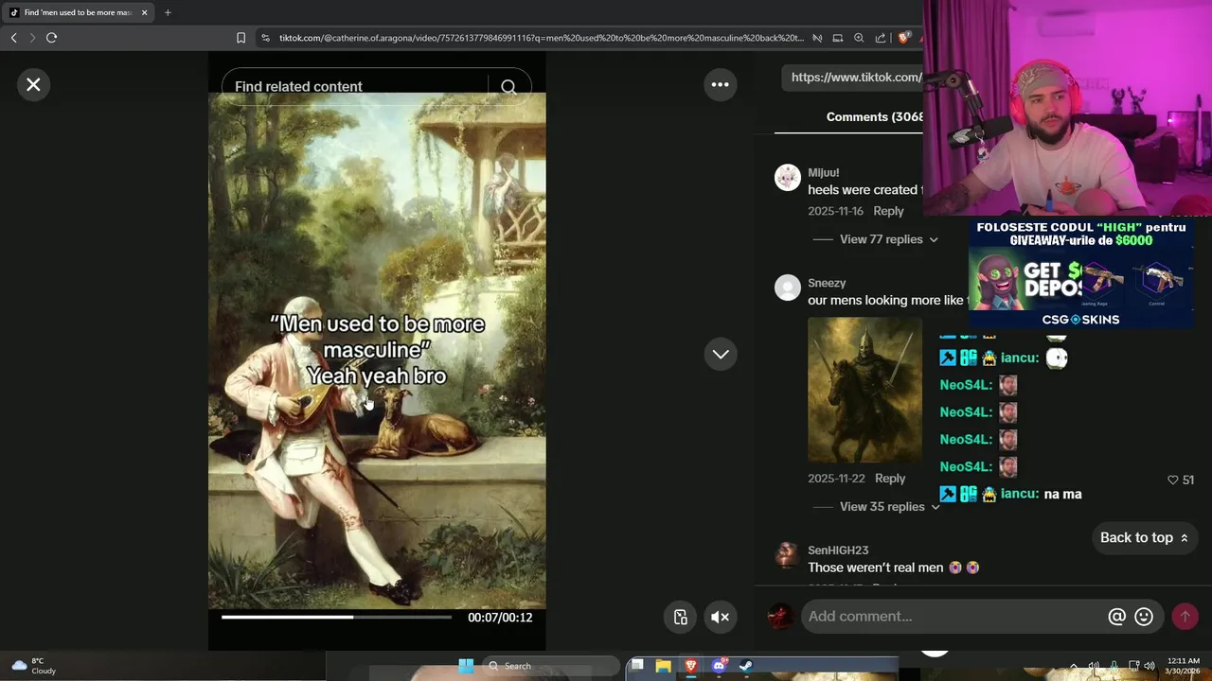Viewport: 1212px width, 681px height.
Task: Click username Mijuu!
Action: pyautogui.click(x=823, y=173)
